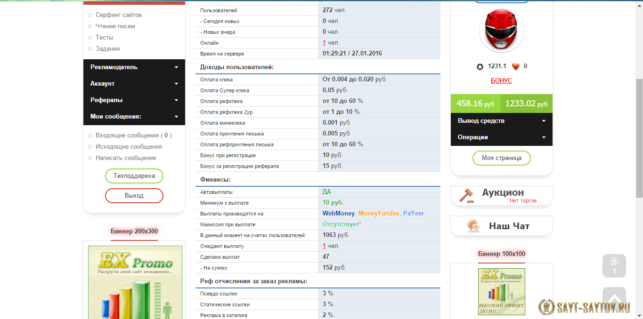Image resolution: width=643 pixels, height=319 pixels.
Task: Click the red БОНУС link
Action: click(501, 80)
